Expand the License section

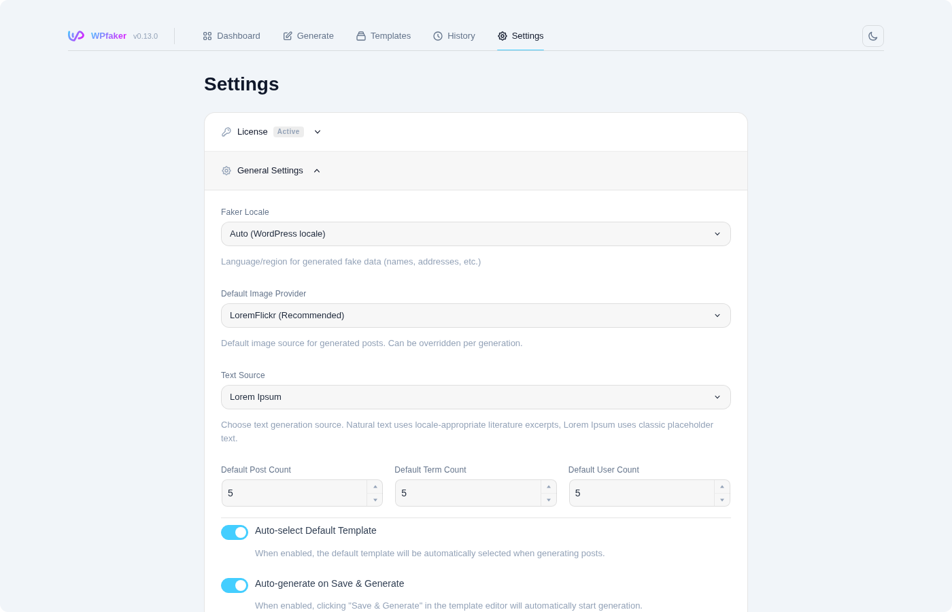(317, 132)
